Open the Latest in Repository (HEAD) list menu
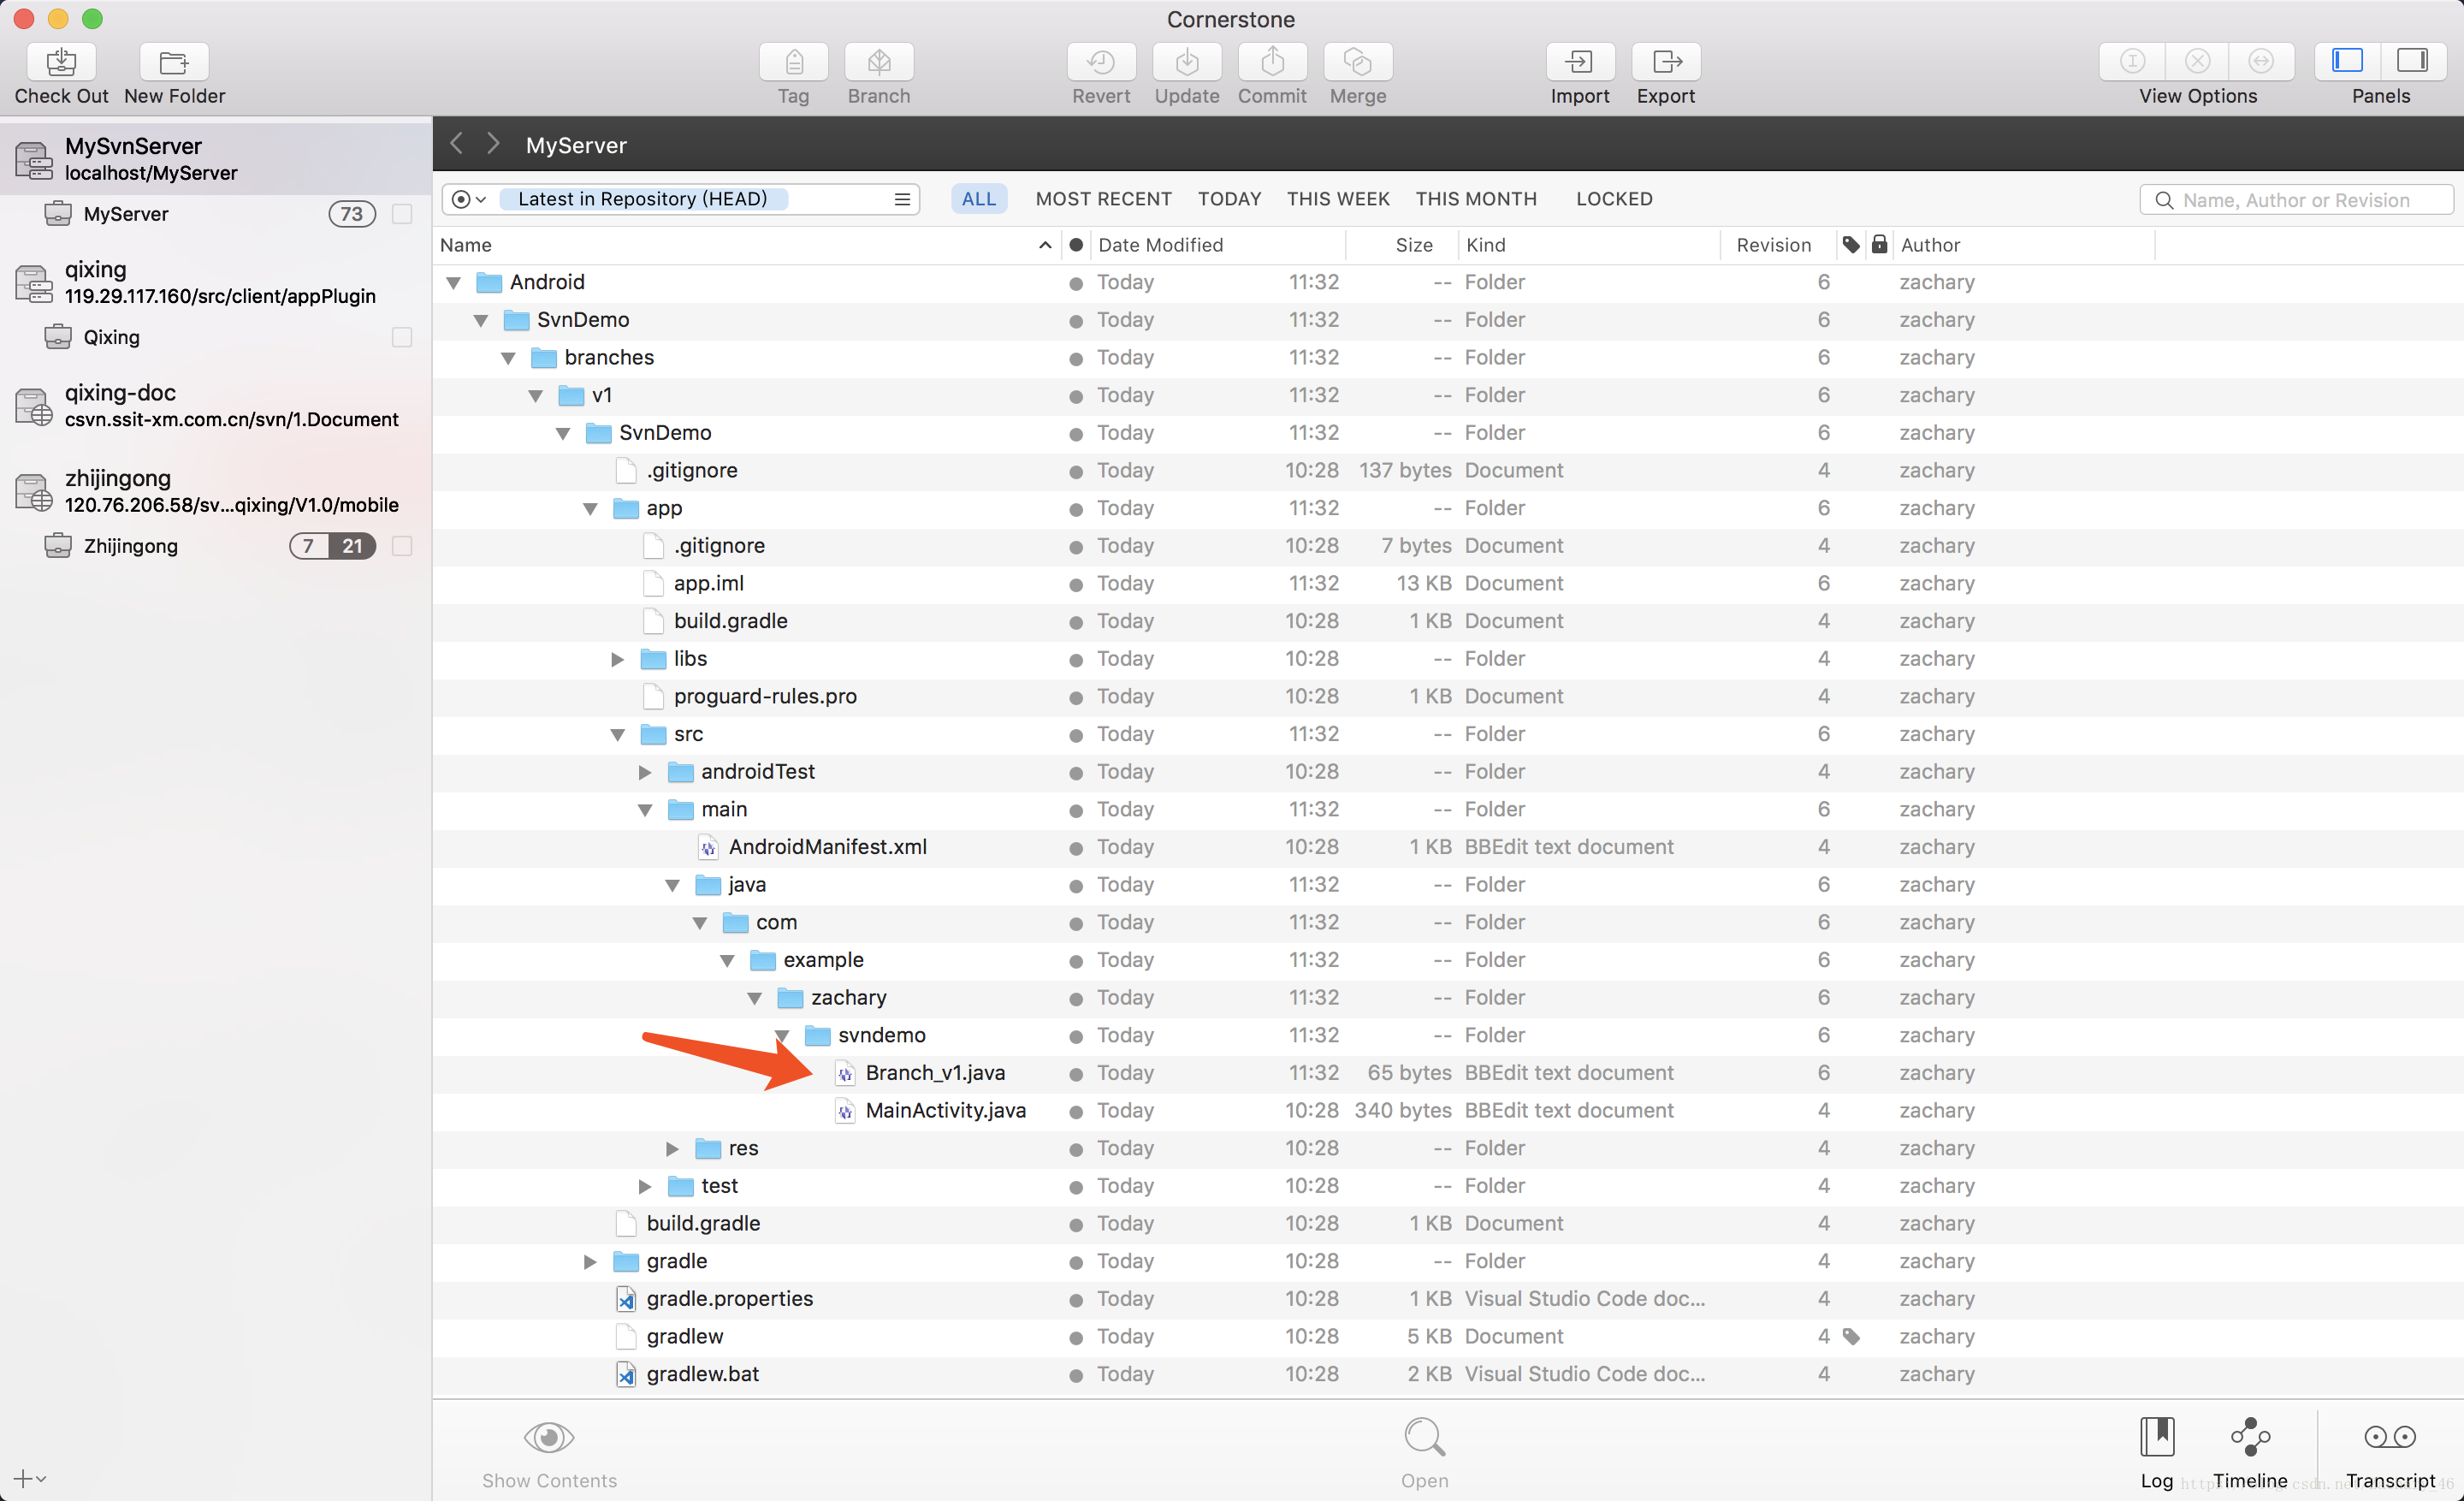Screen dimensions: 2464x1501 point(902,199)
